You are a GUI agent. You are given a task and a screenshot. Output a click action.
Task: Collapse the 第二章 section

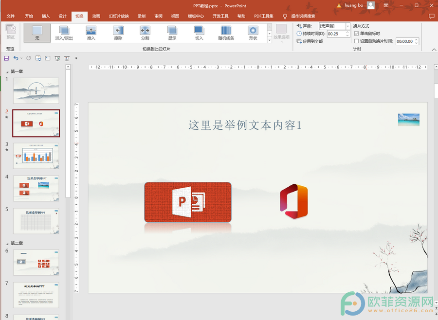pos(7,244)
